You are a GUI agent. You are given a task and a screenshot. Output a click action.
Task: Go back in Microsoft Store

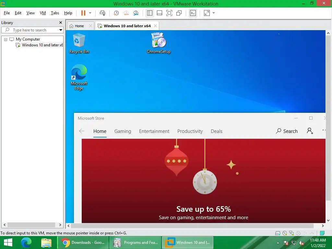pyautogui.click(x=82, y=131)
